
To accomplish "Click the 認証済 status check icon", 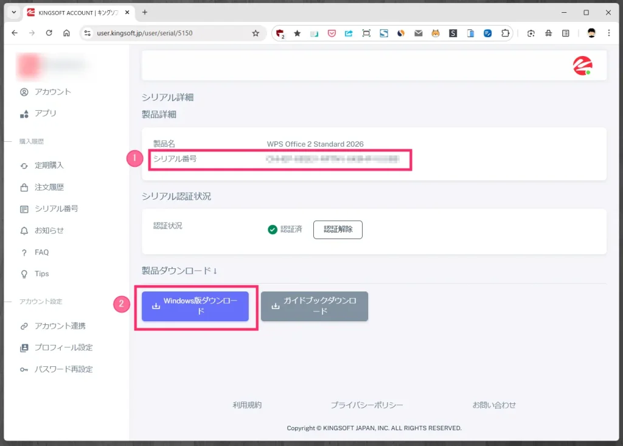I will pyautogui.click(x=272, y=229).
